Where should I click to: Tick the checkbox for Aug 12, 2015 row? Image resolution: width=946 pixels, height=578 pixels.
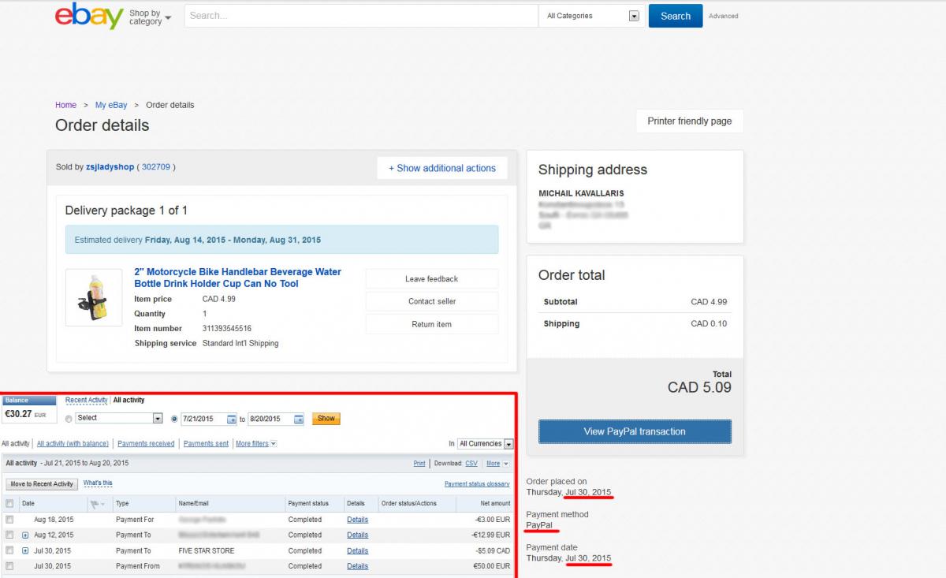[x=9, y=535]
